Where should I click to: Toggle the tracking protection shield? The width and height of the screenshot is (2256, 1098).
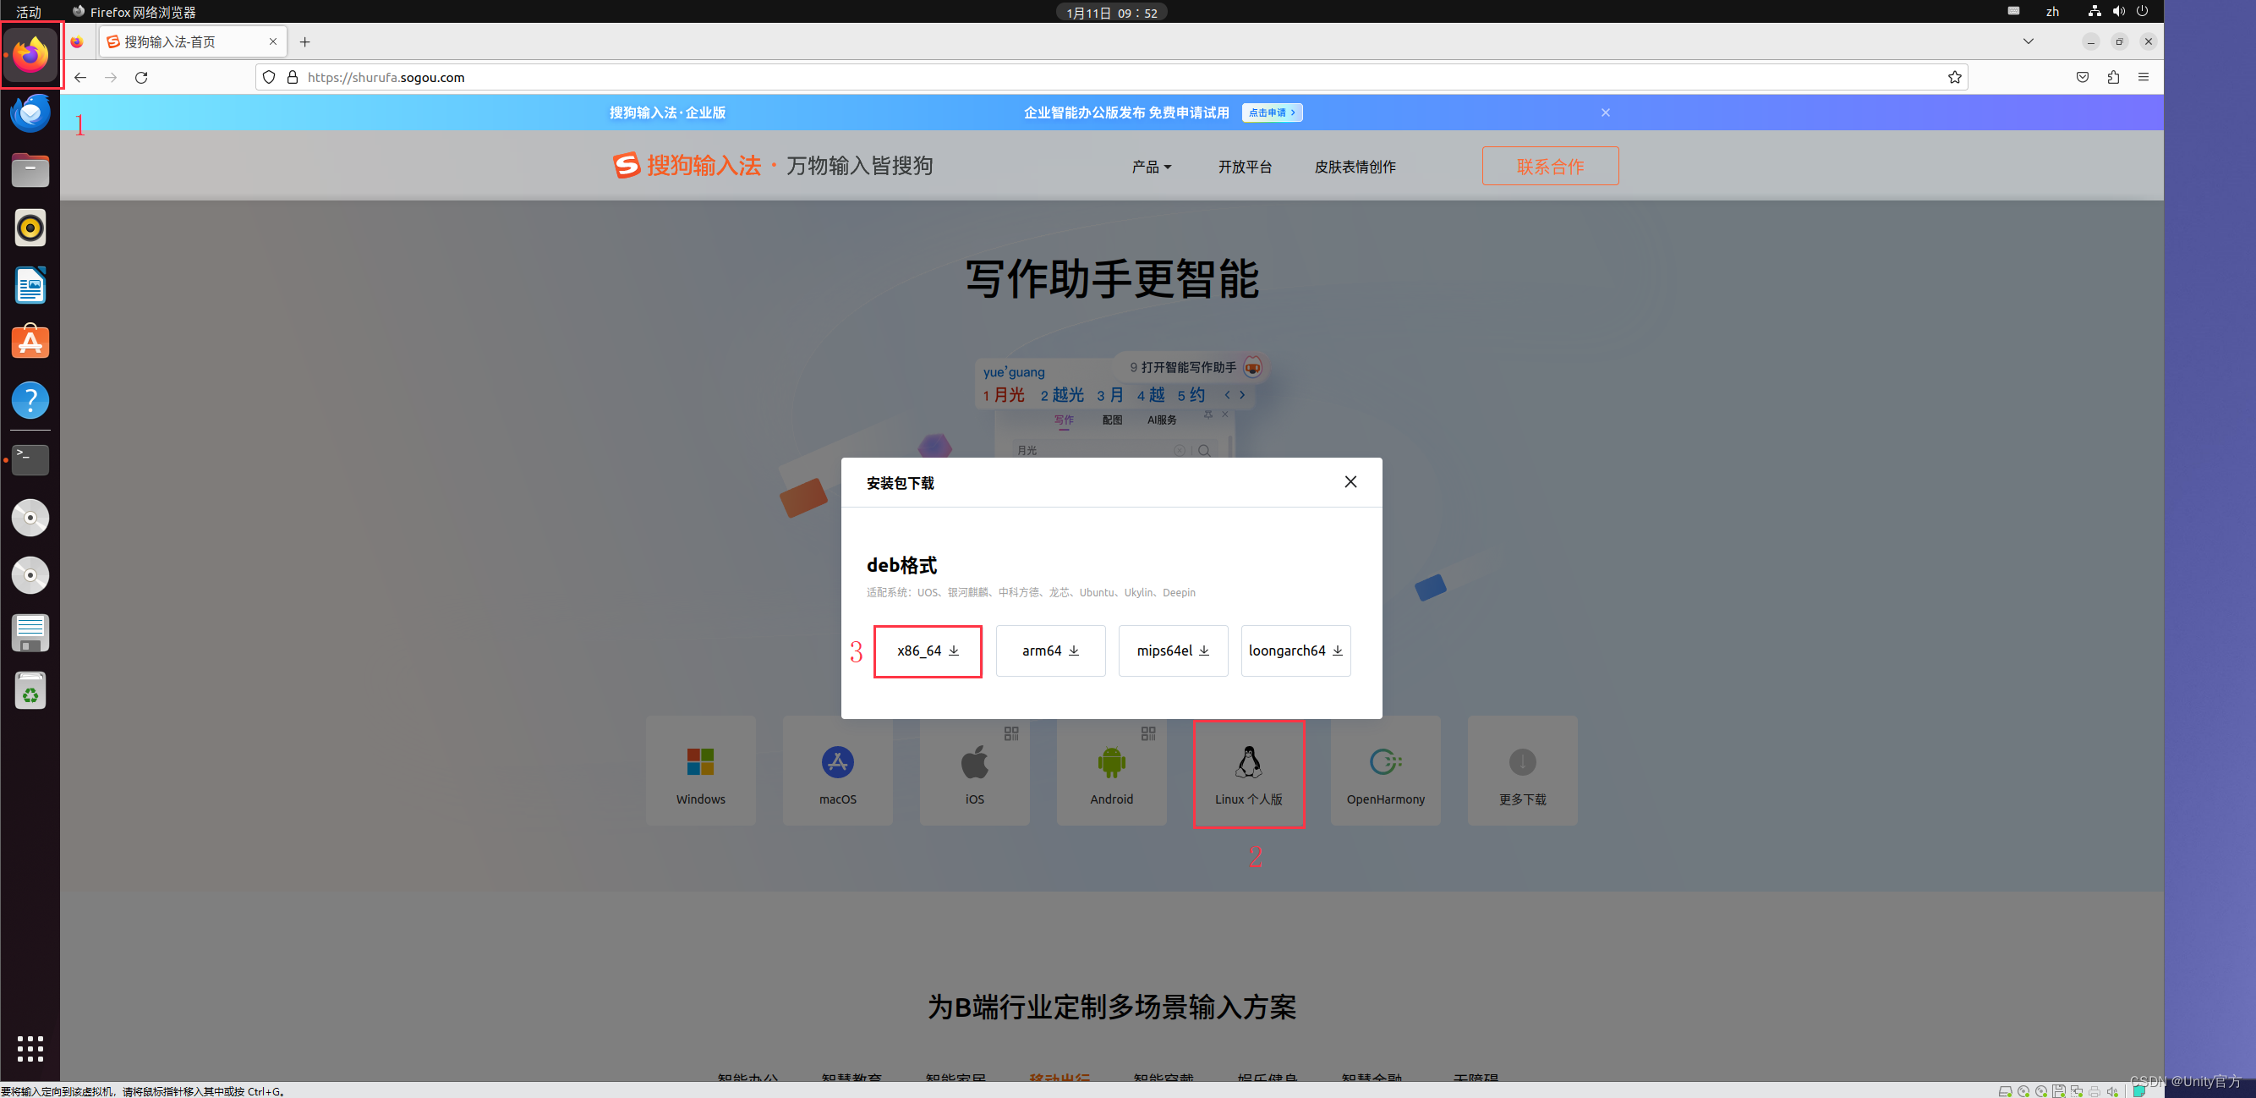point(268,77)
